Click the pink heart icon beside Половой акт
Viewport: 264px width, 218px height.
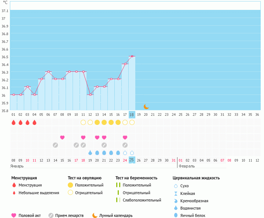14,215
